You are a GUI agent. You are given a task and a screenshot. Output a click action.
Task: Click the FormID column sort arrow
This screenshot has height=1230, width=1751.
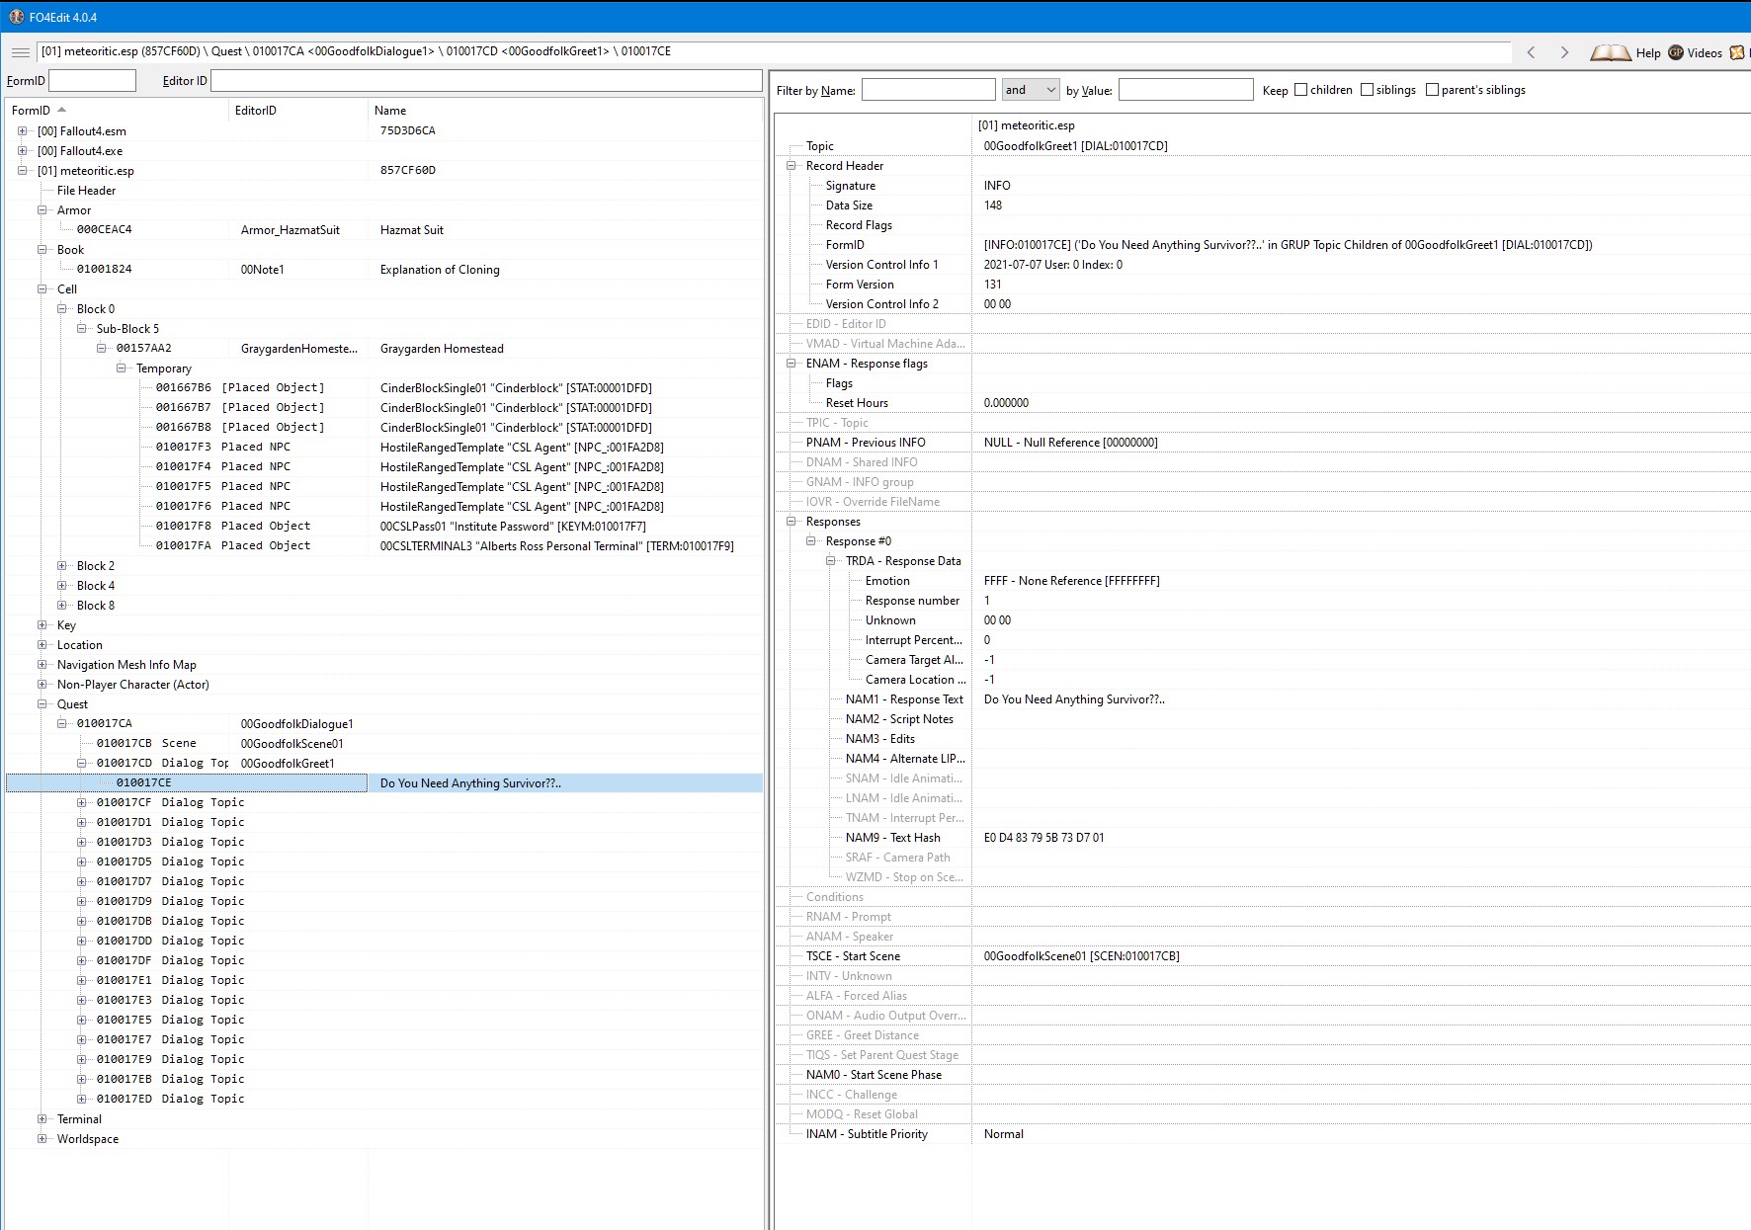pos(61,110)
